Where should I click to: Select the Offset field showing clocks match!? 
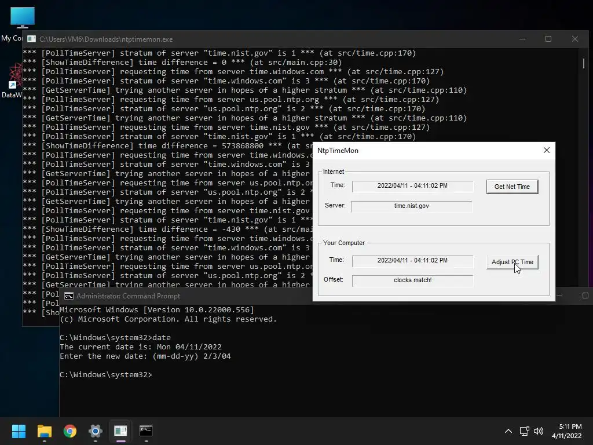coord(412,280)
